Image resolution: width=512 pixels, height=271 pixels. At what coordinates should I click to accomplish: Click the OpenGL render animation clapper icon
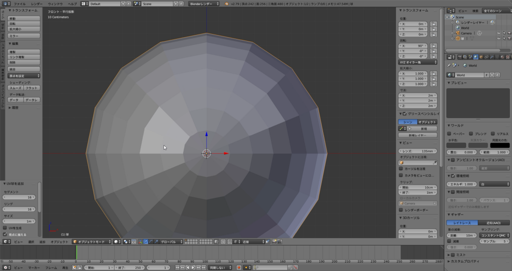(280, 241)
